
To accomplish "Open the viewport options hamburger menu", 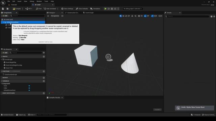I will point(48,16).
